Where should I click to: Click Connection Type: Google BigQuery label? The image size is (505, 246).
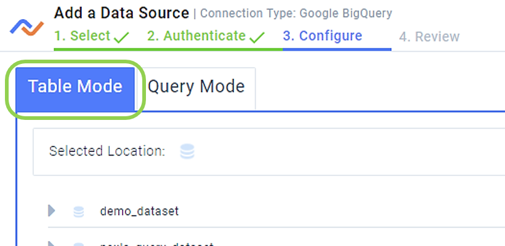click(x=296, y=14)
